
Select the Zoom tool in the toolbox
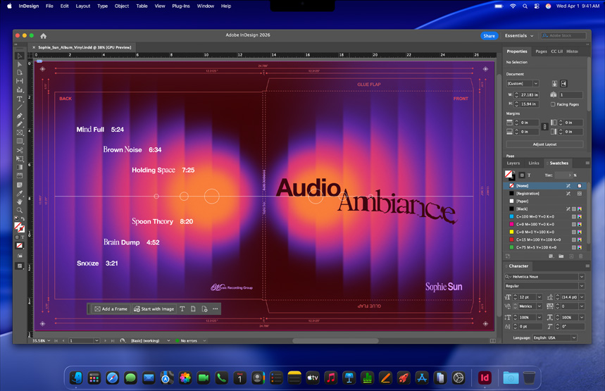pos(20,210)
